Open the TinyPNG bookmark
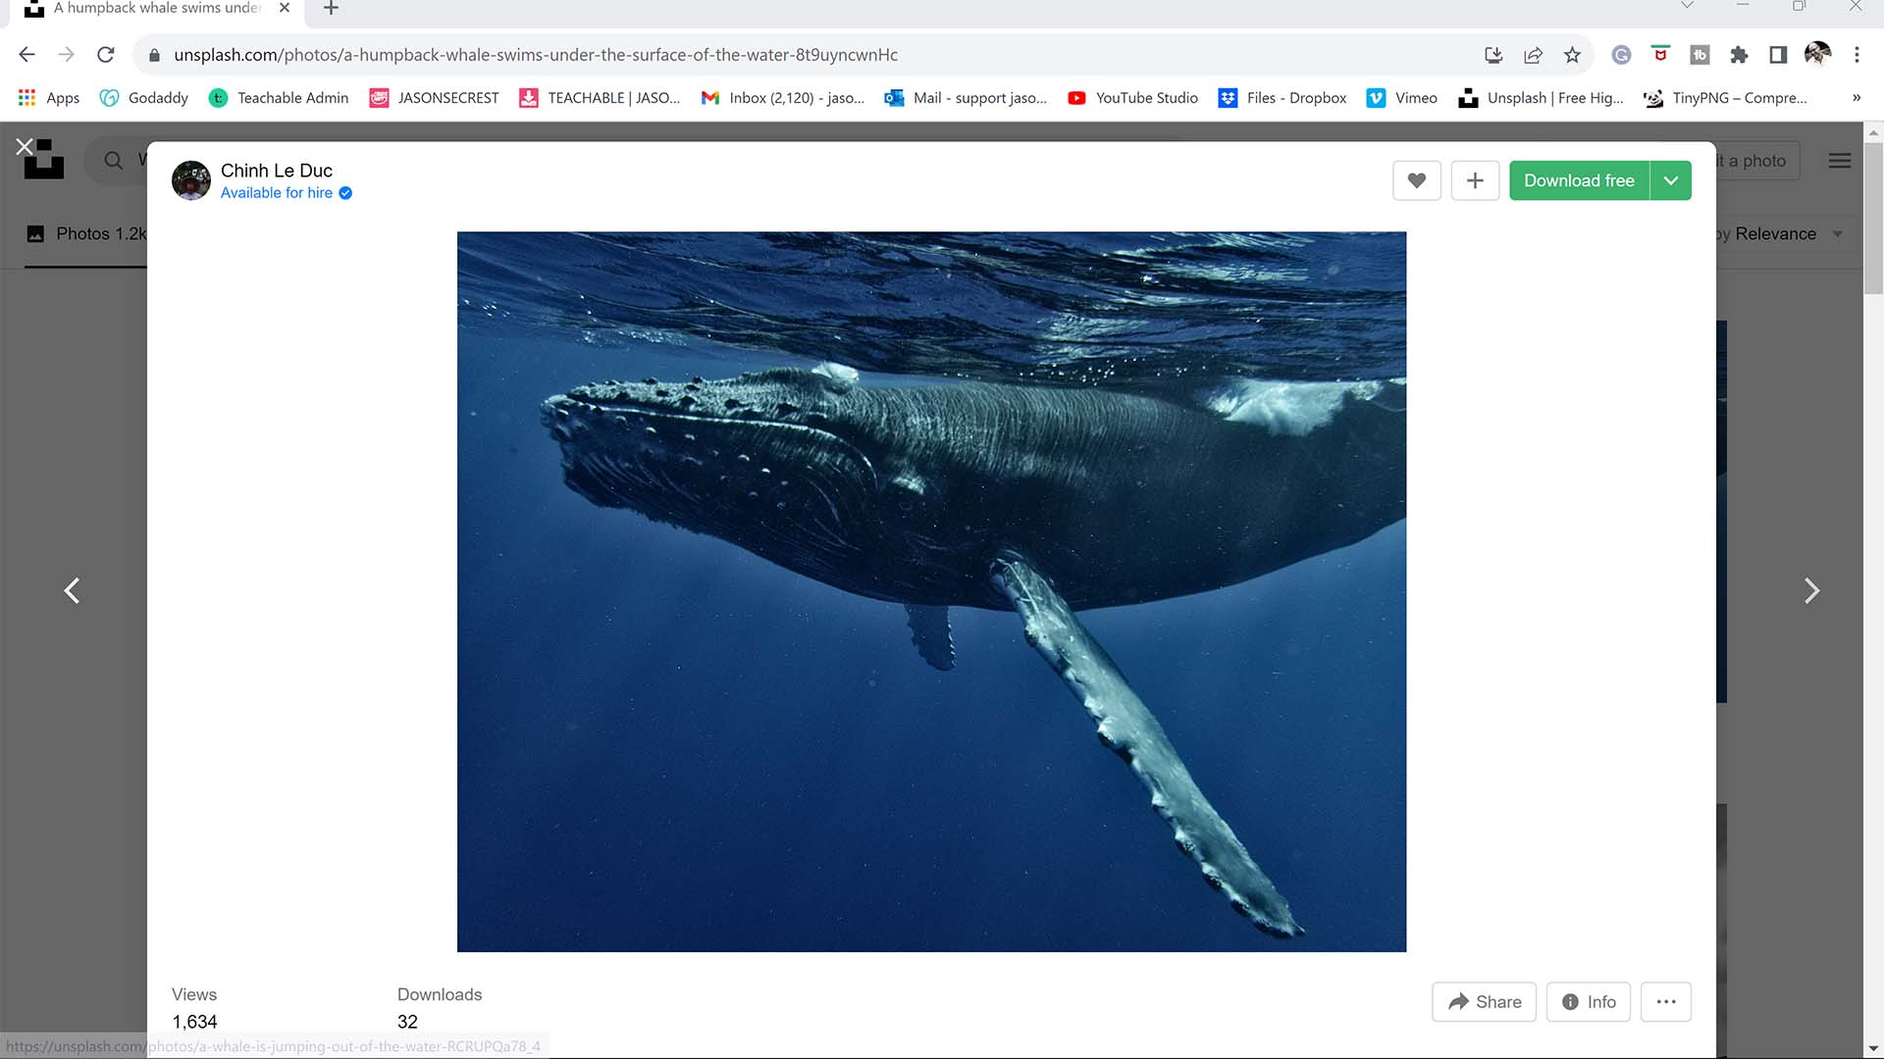 point(1725,98)
